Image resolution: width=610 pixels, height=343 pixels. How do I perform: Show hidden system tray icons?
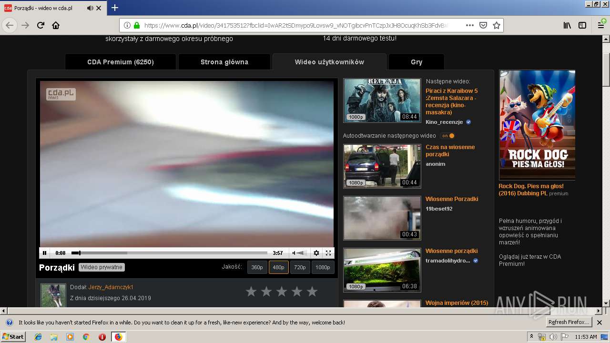(531, 337)
